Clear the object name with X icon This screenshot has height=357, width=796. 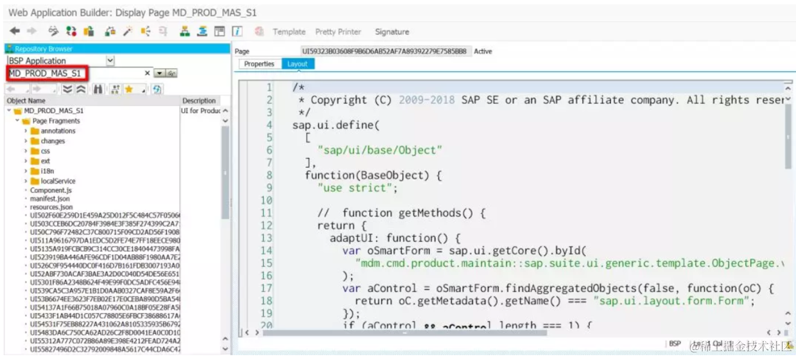coord(148,74)
